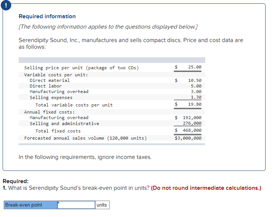Screen dimensions: 276x217
Task: Click the Selling expenses value 1.30
Action: pyautogui.click(x=196, y=98)
